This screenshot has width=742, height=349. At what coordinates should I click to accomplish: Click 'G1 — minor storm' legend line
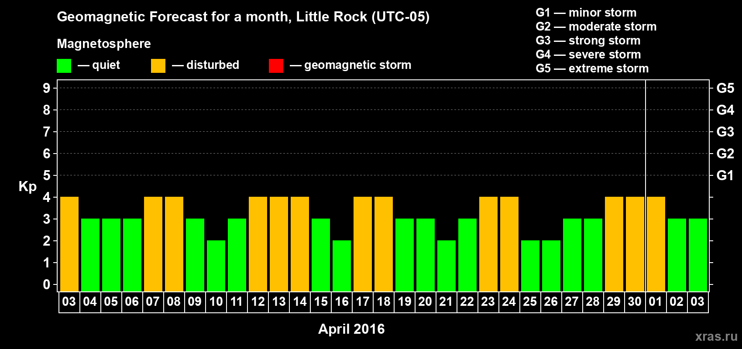[586, 13]
